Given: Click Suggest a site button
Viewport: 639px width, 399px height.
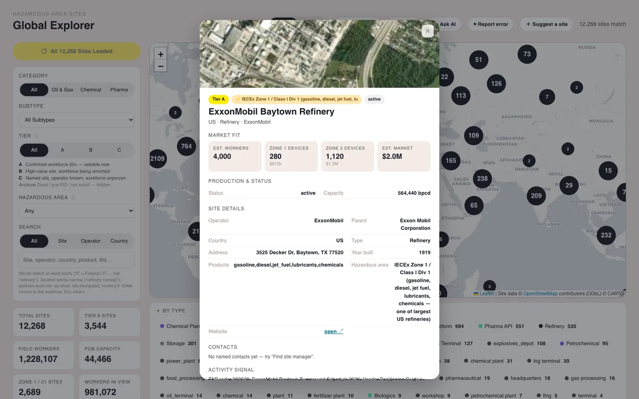Looking at the screenshot, I should click(547, 24).
